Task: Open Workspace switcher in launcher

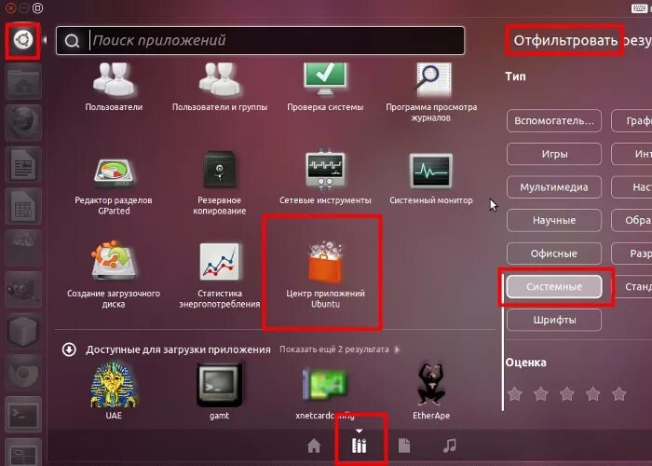Action: point(23,452)
